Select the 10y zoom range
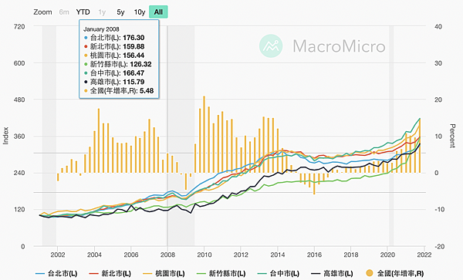Viewport: 463px width, 280px height. coord(140,12)
